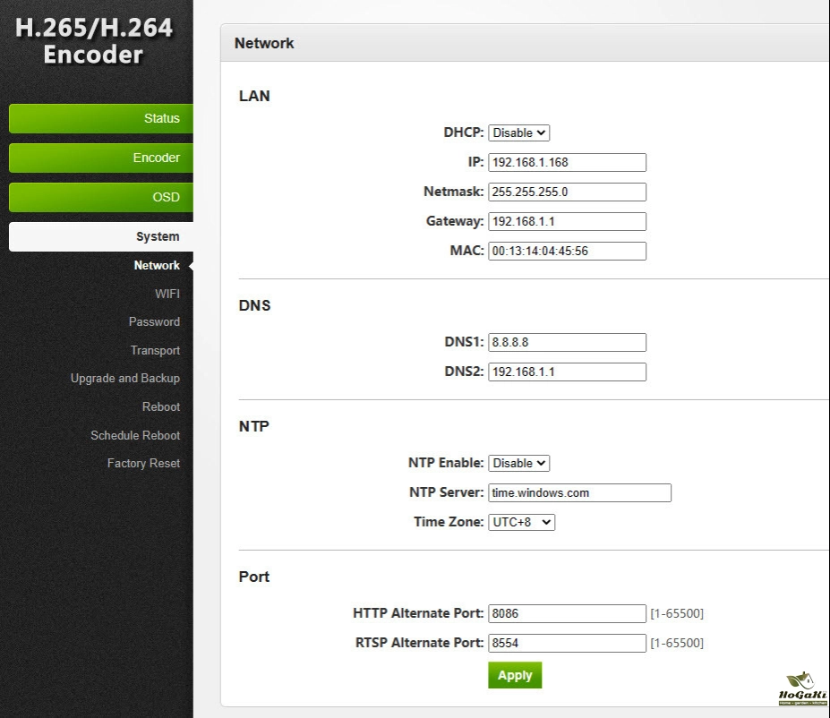Screen dimensions: 830x718
Task: Open the Status menu
Action: tap(100, 118)
